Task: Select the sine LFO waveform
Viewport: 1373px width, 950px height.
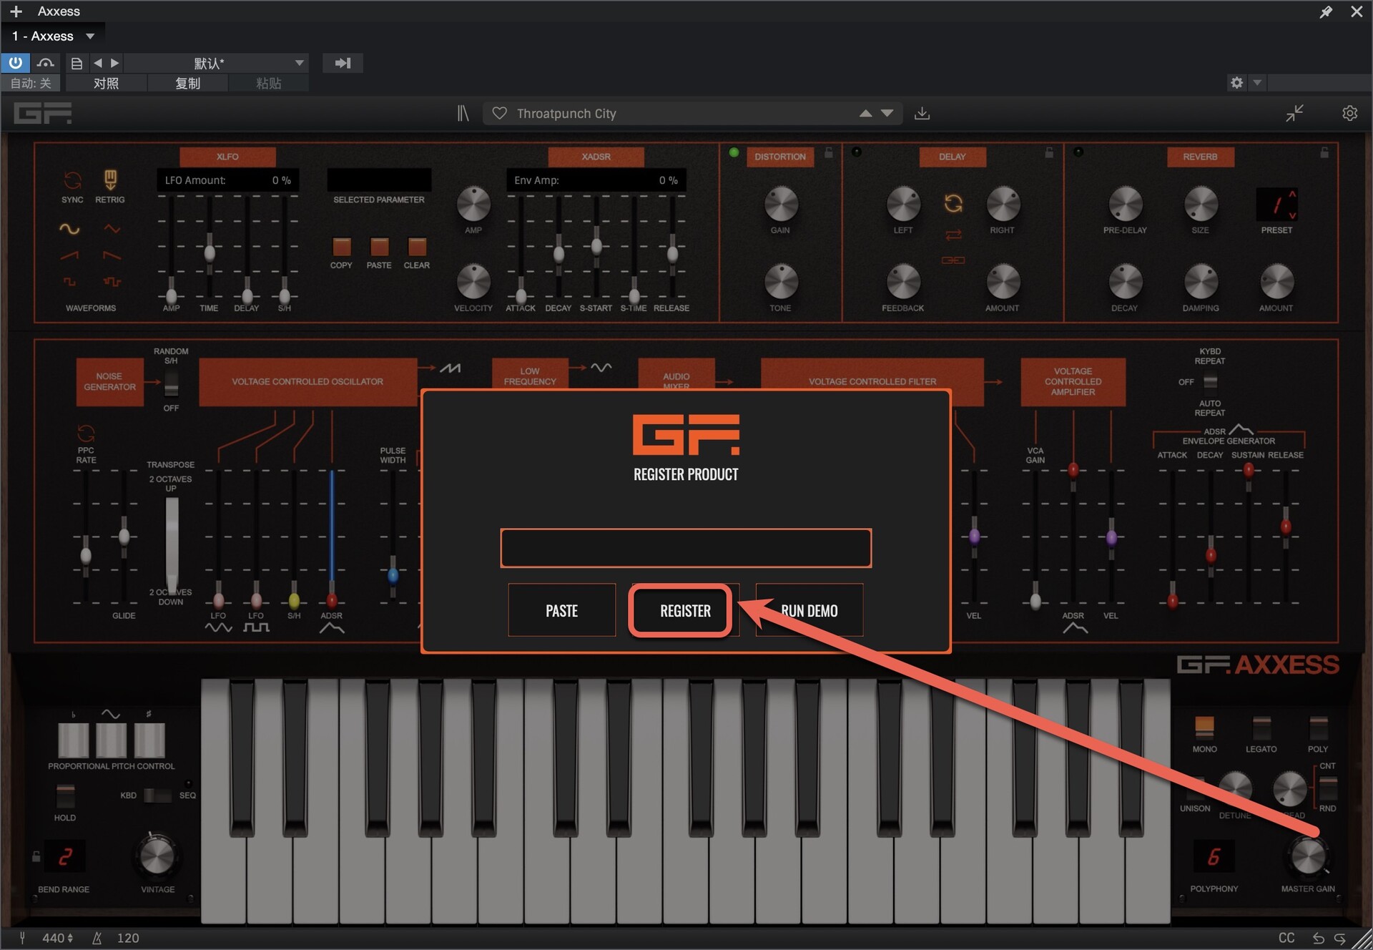Action: coord(69,229)
